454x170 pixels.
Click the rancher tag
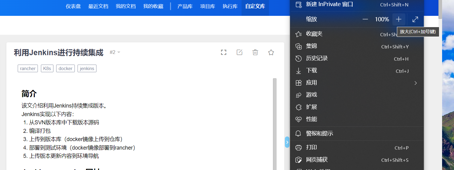click(x=28, y=69)
